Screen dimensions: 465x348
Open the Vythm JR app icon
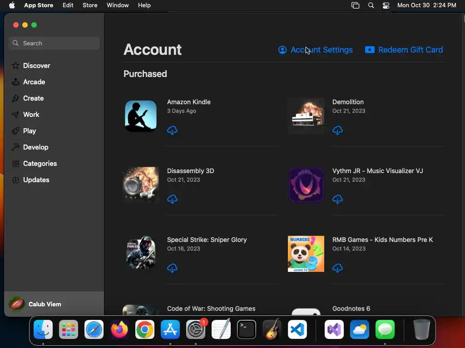(x=306, y=185)
